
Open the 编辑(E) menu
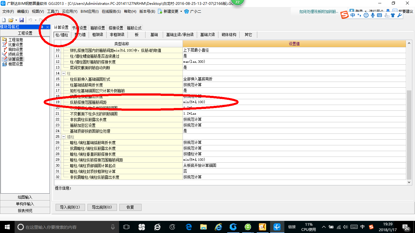click(x=23, y=12)
